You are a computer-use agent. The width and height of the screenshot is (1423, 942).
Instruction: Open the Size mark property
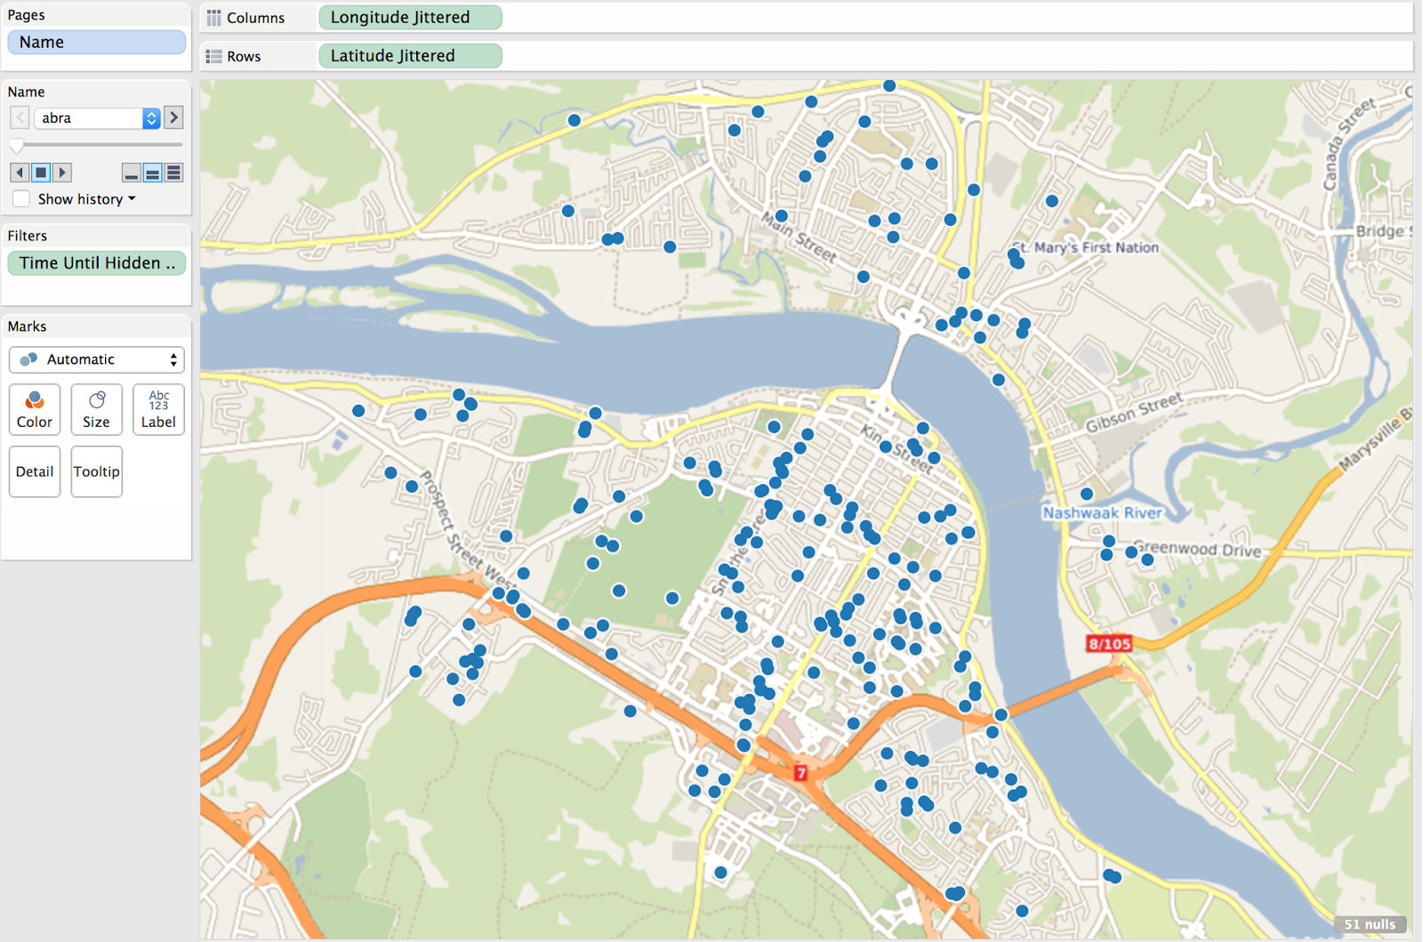96,409
